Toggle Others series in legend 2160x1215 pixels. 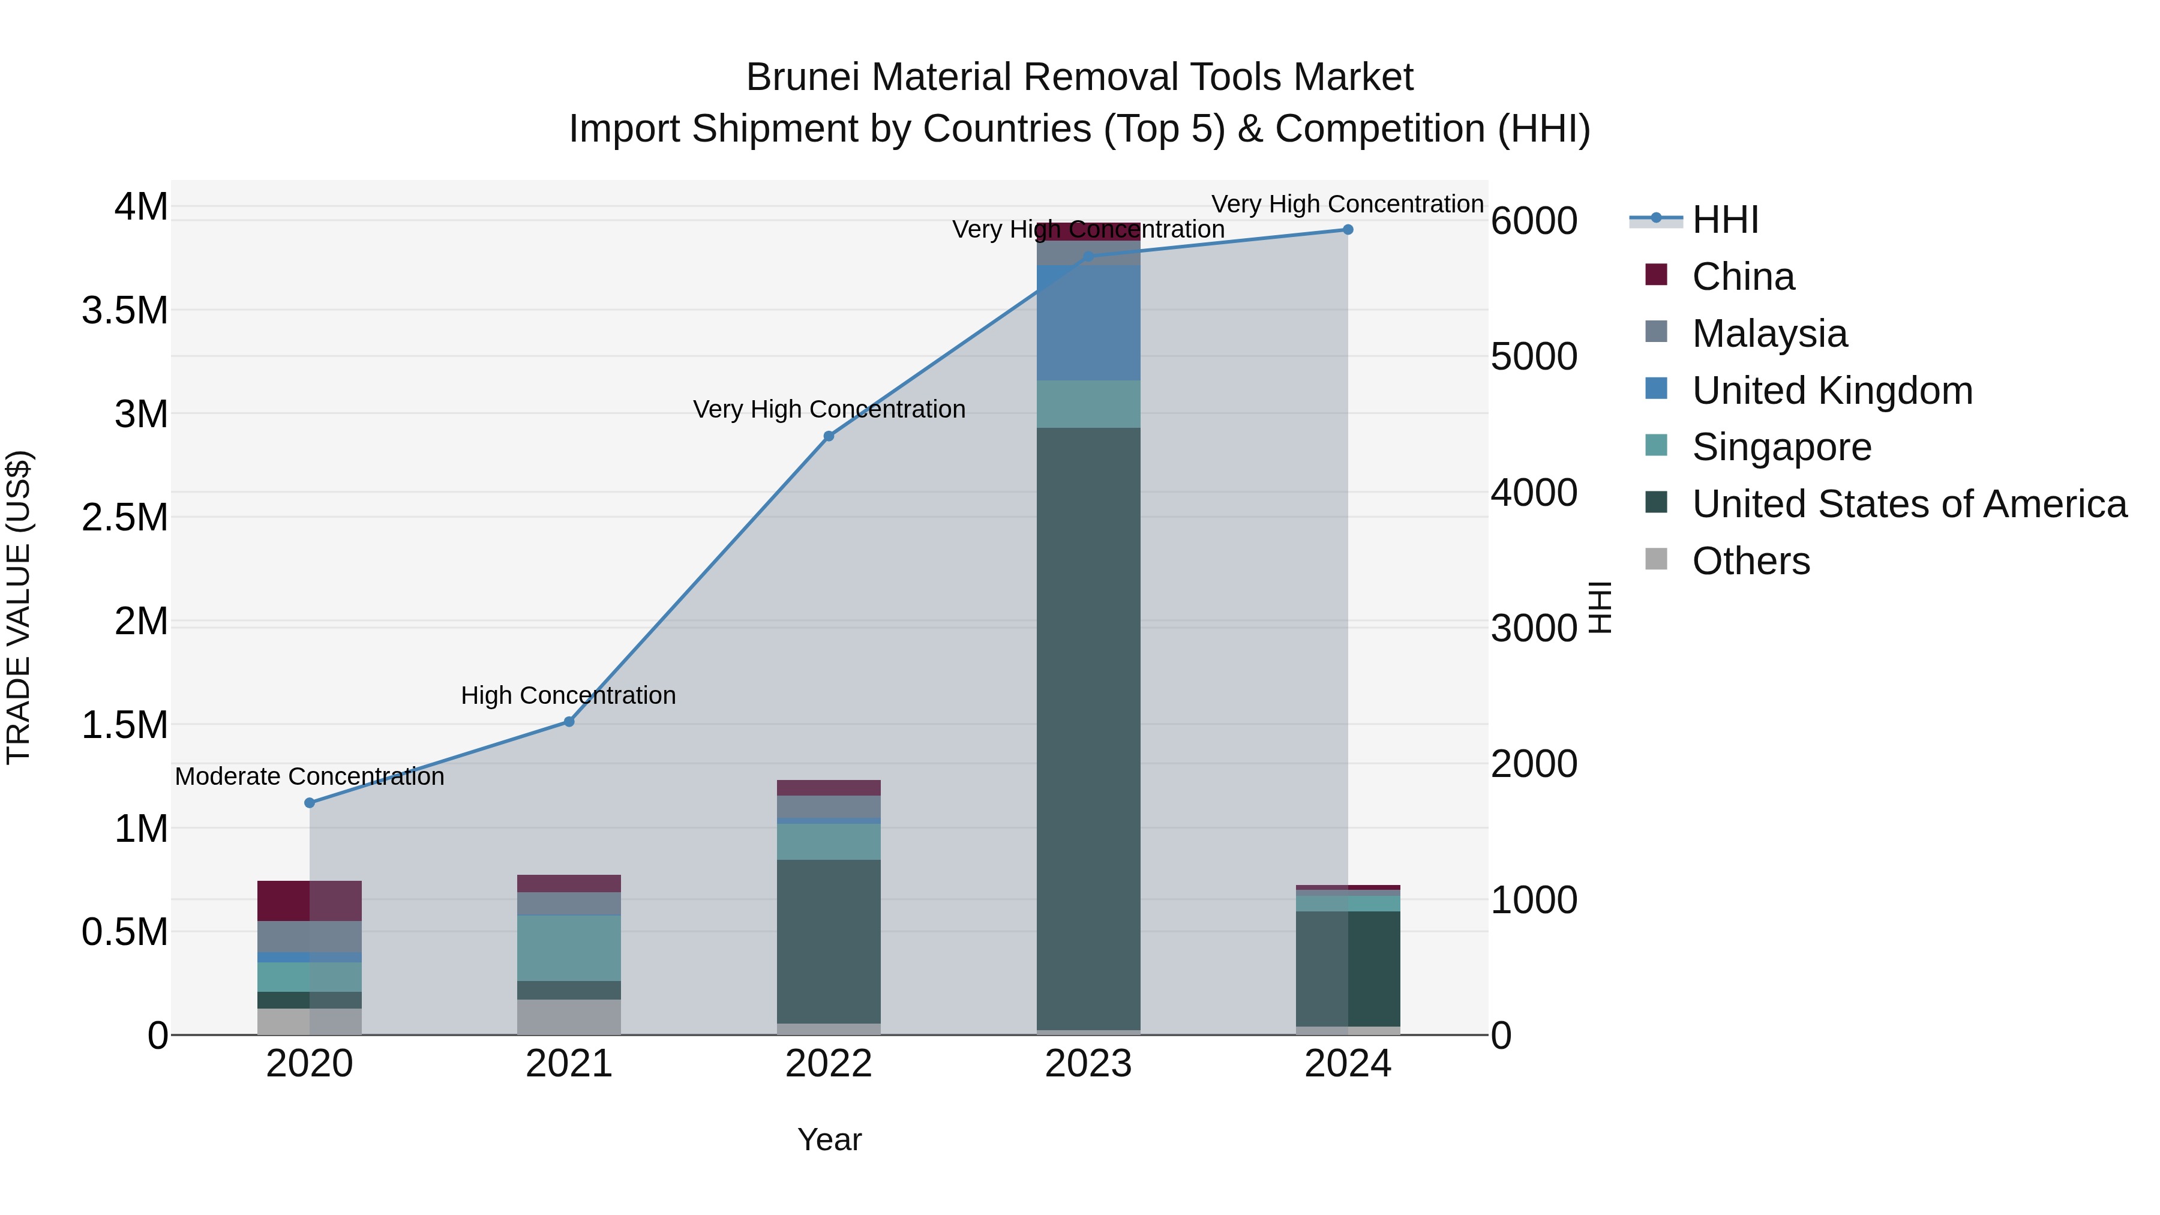click(1727, 561)
